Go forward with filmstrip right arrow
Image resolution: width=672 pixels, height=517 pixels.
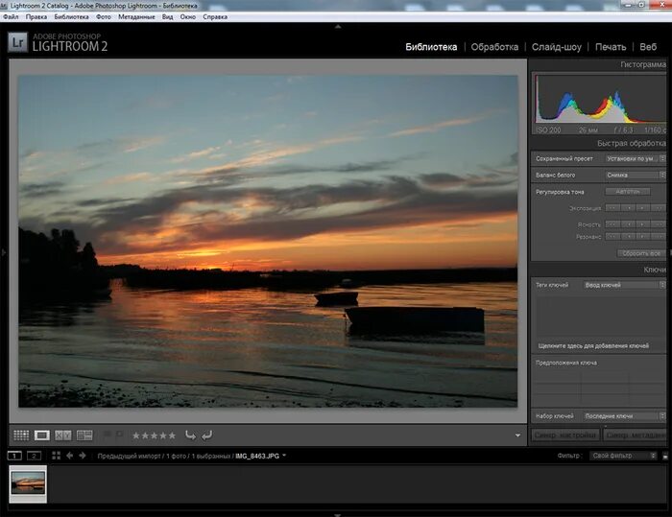pos(83,456)
